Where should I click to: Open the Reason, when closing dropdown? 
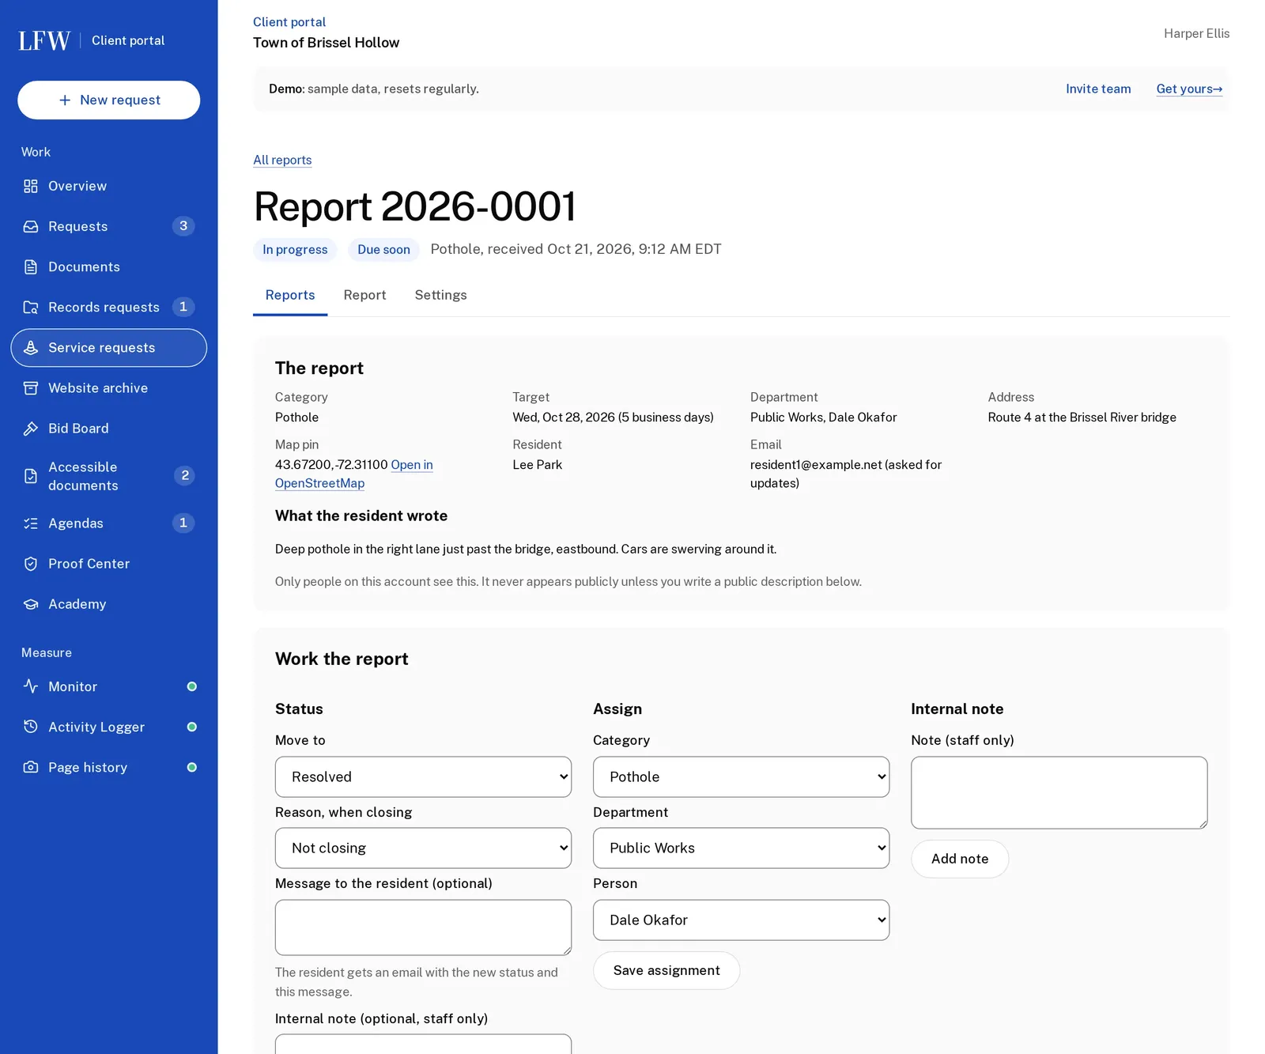[423, 848]
